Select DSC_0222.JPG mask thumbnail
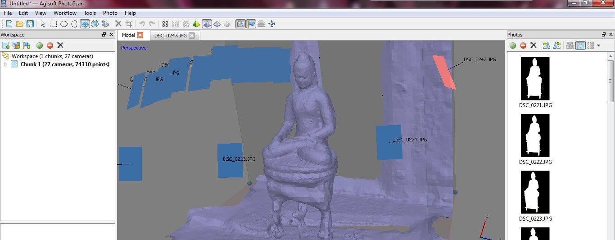The height and width of the screenshot is (240, 615). [535, 135]
